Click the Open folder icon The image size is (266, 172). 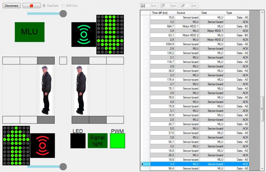point(164,5)
